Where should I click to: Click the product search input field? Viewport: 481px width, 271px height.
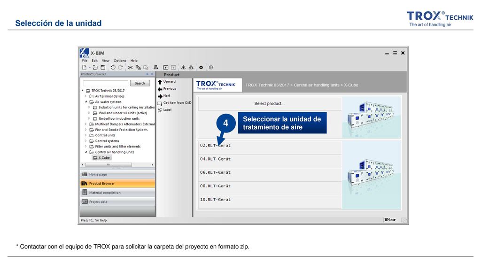coord(106,83)
